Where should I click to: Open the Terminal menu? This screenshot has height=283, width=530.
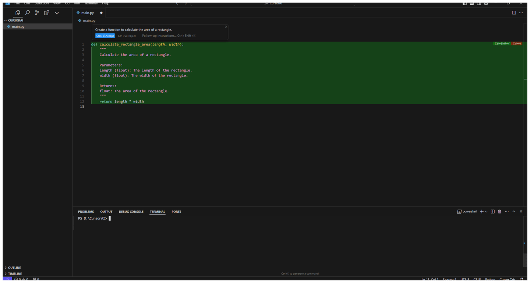coord(91,3)
